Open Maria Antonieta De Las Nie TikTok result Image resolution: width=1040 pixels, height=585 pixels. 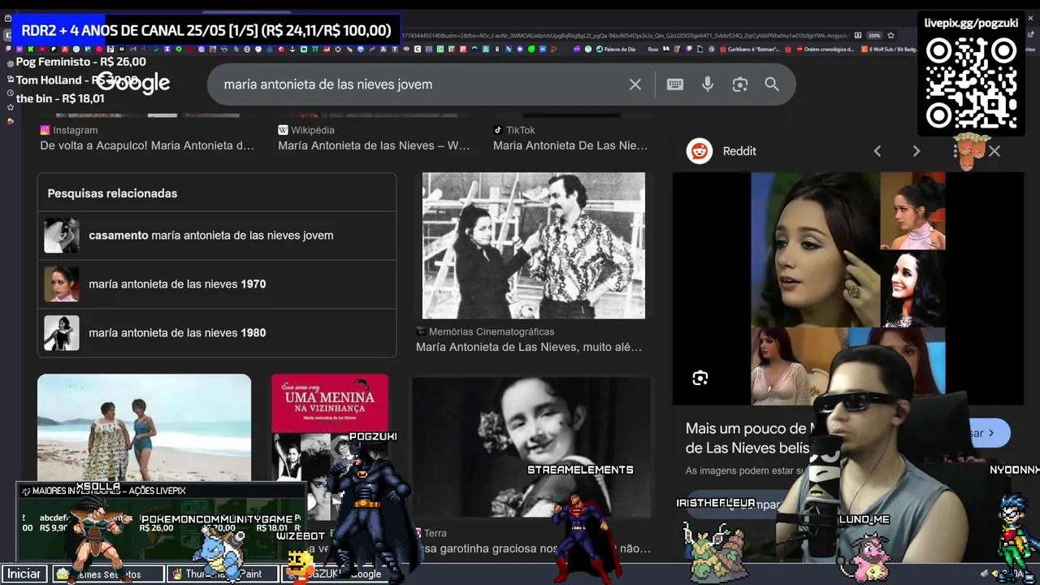[x=570, y=145]
